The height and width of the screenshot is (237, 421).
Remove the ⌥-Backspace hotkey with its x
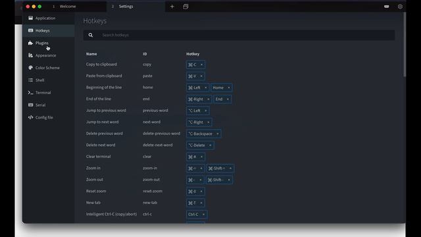[x=218, y=134]
